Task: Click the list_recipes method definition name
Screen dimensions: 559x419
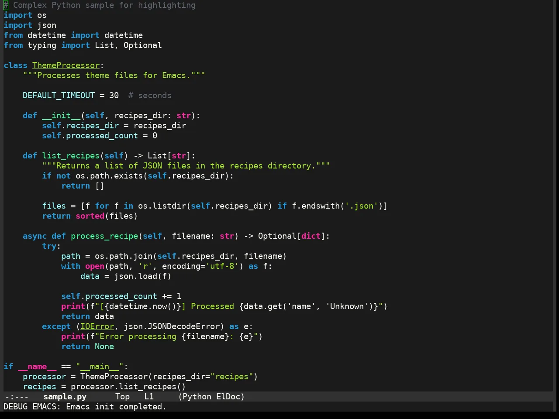Action: (x=71, y=156)
